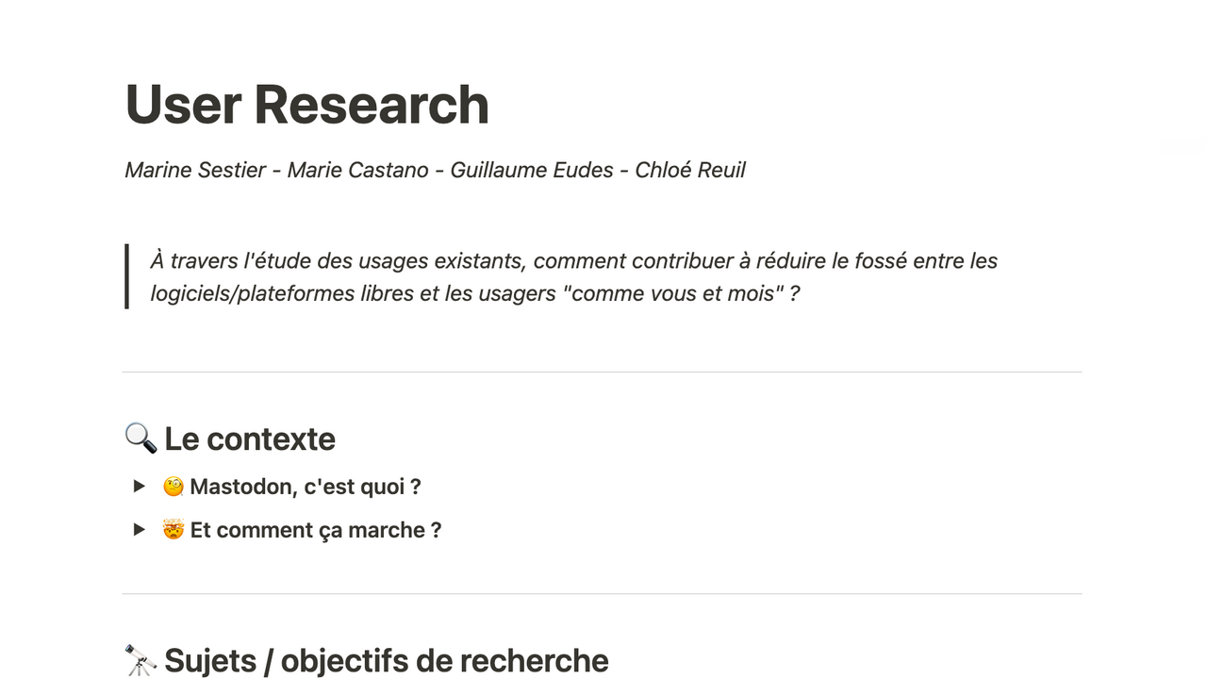The image size is (1207, 679).
Task: Click the divider line above the Sujets heading
Action: coord(602,594)
